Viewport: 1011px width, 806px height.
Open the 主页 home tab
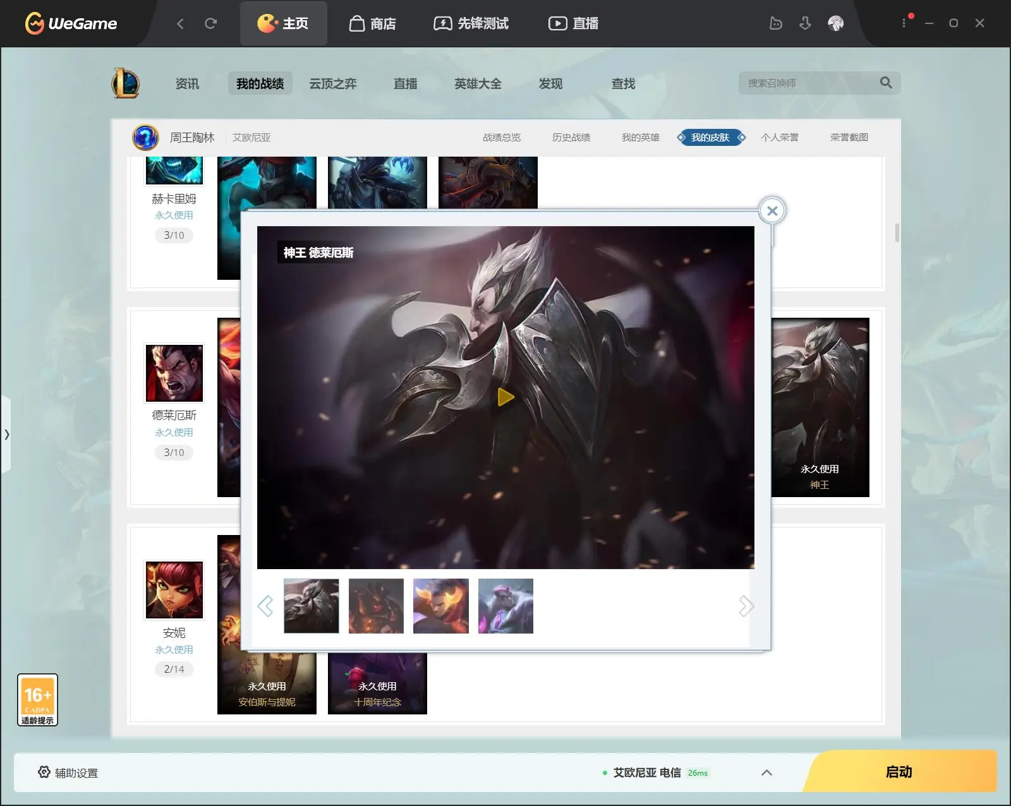pyautogui.click(x=283, y=23)
